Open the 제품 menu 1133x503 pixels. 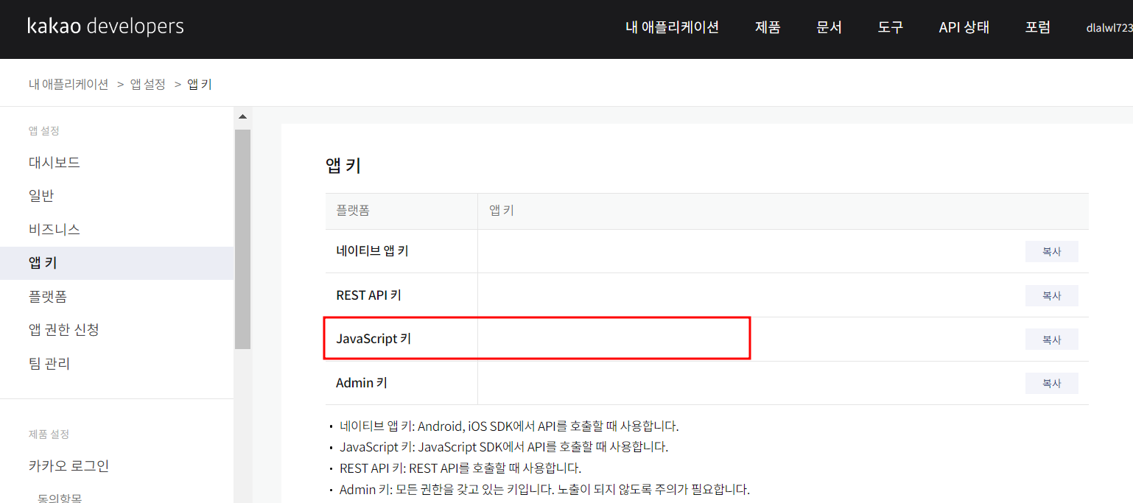[768, 27]
